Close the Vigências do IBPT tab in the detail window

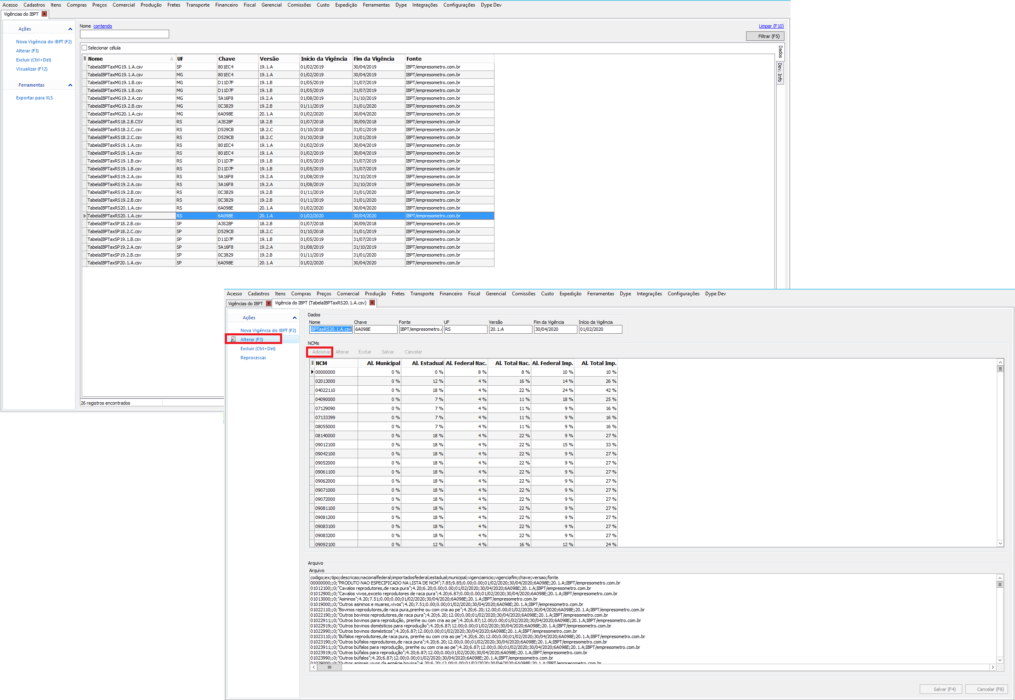point(269,304)
